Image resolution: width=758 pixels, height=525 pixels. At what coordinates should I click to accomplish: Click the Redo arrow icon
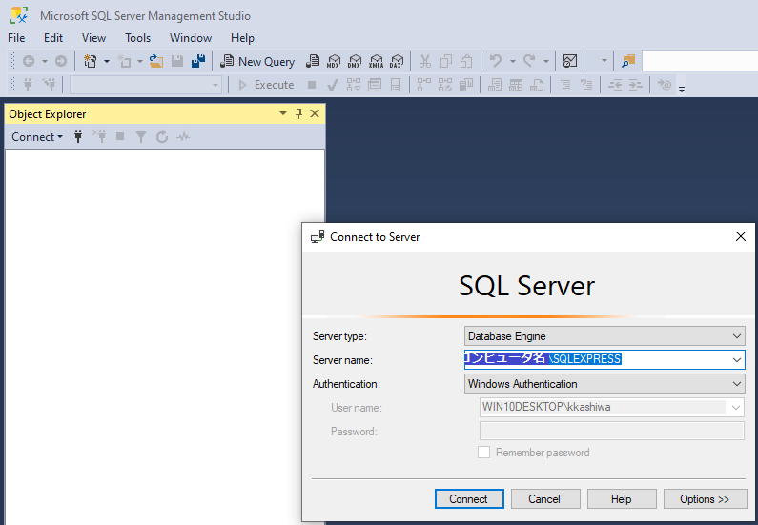click(529, 61)
